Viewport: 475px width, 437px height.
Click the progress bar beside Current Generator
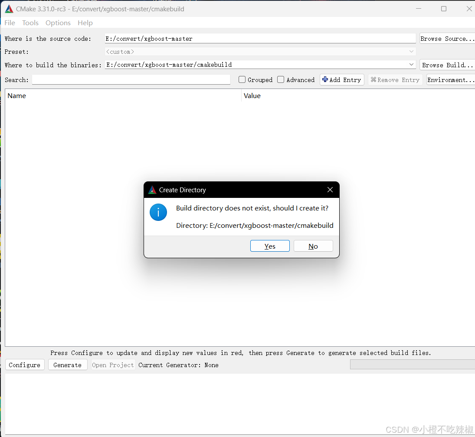pyautogui.click(x=412, y=364)
